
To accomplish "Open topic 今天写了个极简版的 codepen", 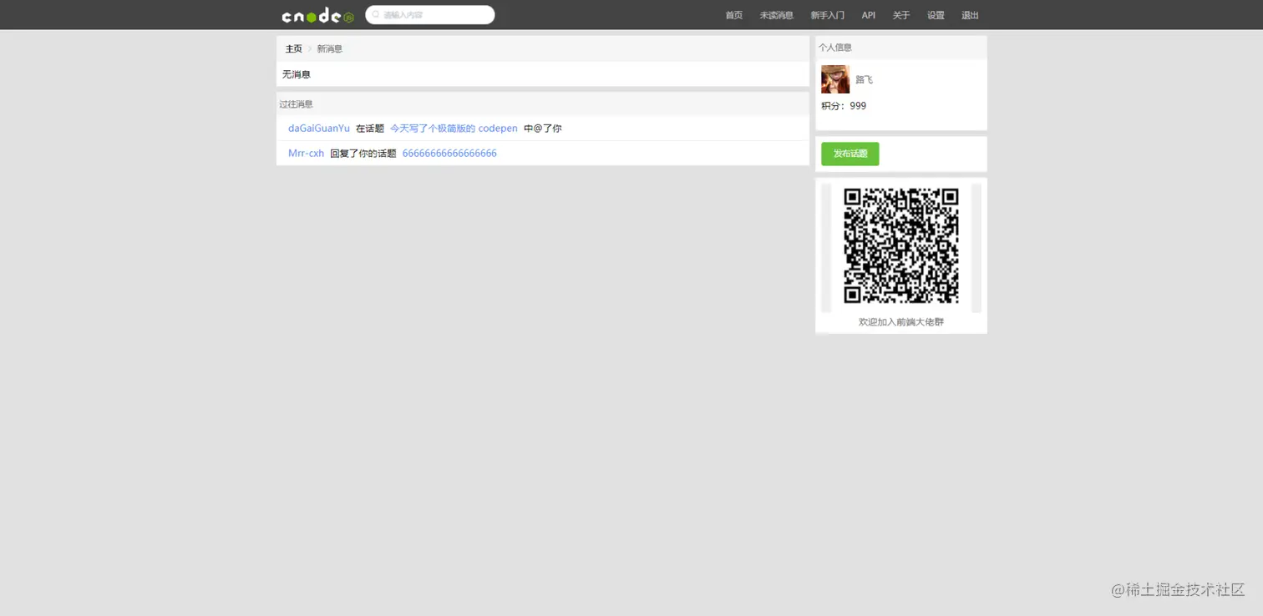I will (454, 128).
